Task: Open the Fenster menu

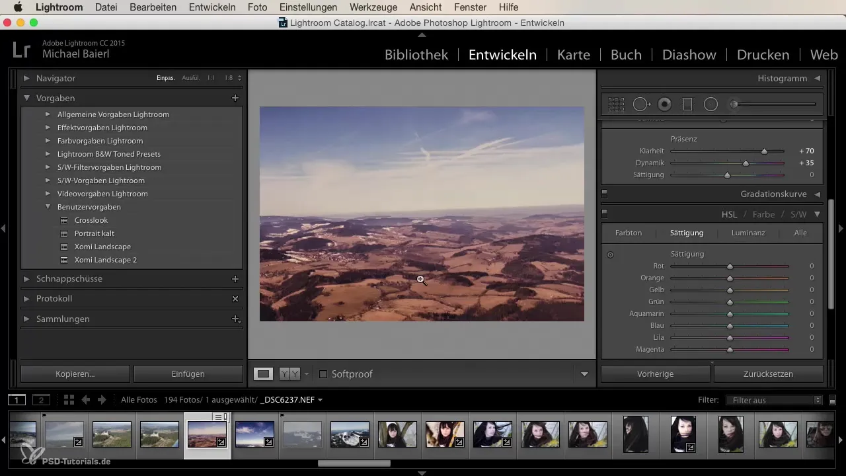Action: pos(471,7)
